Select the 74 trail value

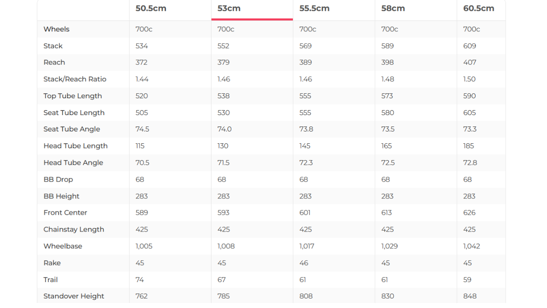[x=140, y=280]
